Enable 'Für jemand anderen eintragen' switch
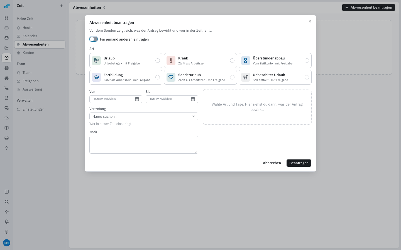This screenshot has height=250, width=401. pyautogui.click(x=94, y=39)
